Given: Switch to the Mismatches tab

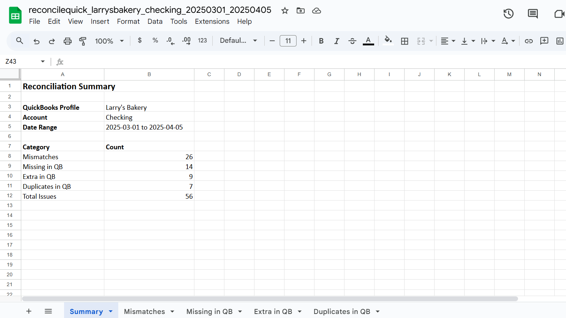Looking at the screenshot, I should coord(144,311).
